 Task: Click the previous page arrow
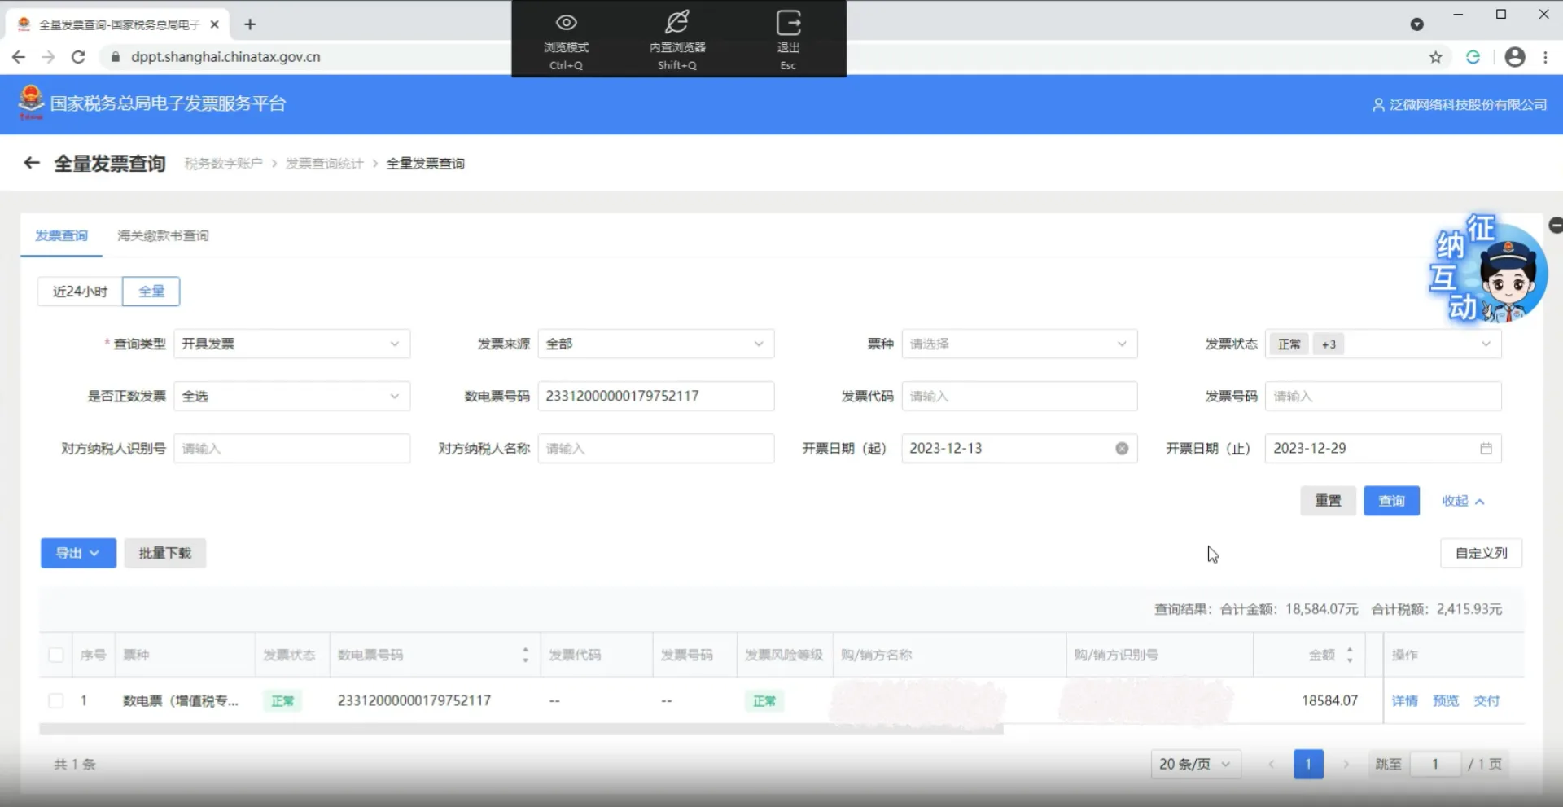coord(1271,764)
